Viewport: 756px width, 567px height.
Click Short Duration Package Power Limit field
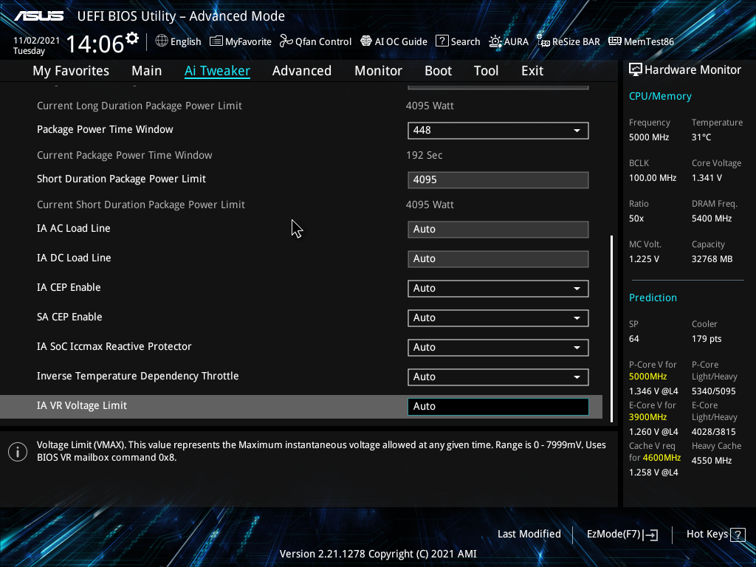point(498,180)
